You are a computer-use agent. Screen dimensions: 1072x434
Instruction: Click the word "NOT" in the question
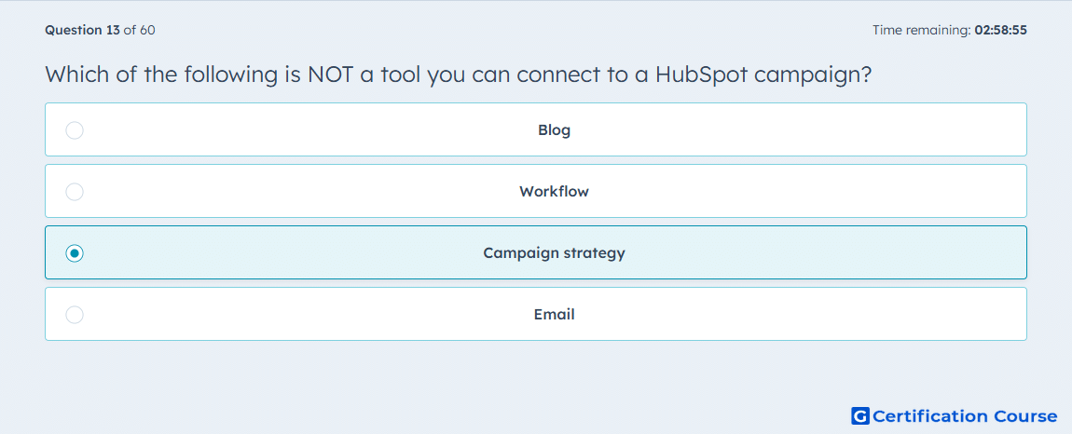click(x=328, y=75)
